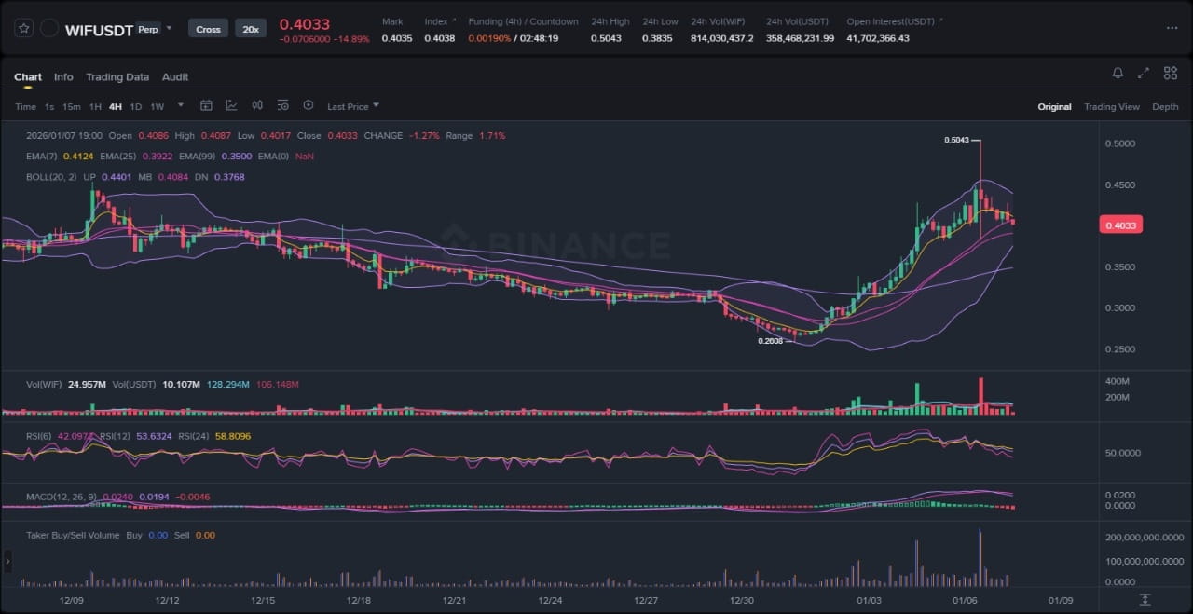1193x614 pixels.
Task: Open WIFUSDT Perp pair selector dropdown
Action: coord(169,29)
